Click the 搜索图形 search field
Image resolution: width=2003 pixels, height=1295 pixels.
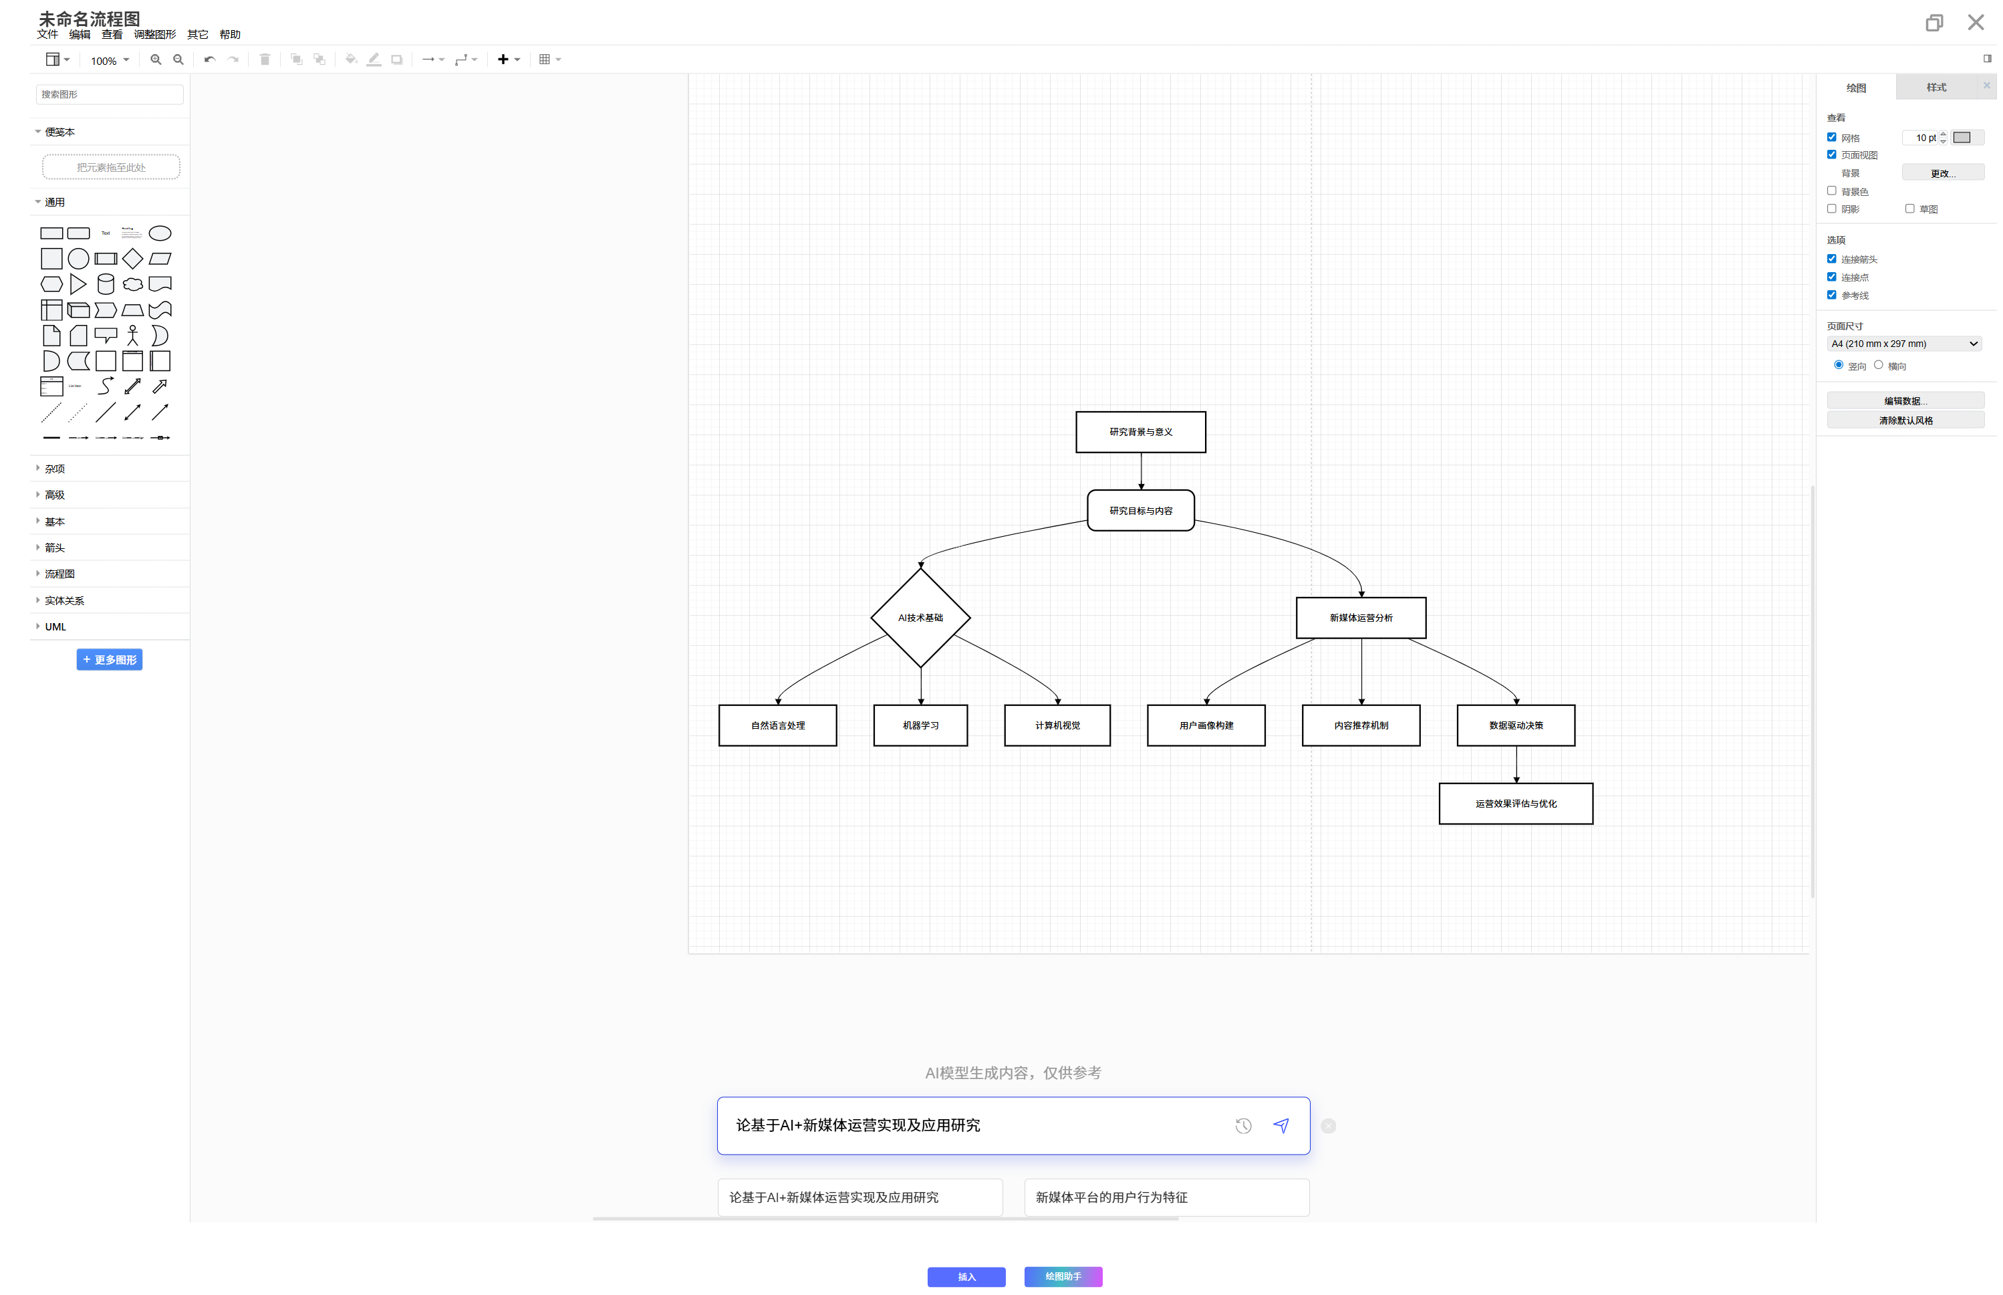(109, 94)
